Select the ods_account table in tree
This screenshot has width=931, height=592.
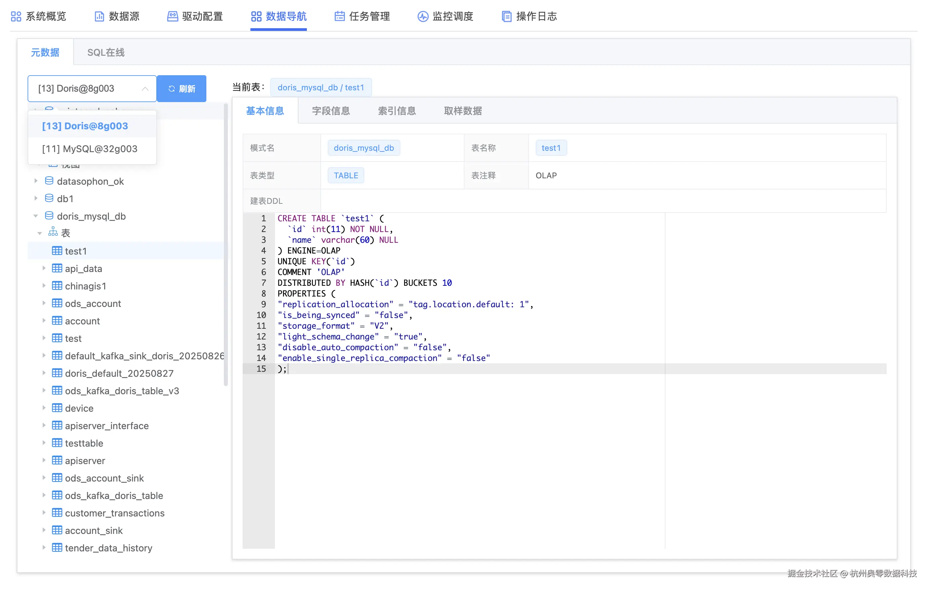point(93,303)
